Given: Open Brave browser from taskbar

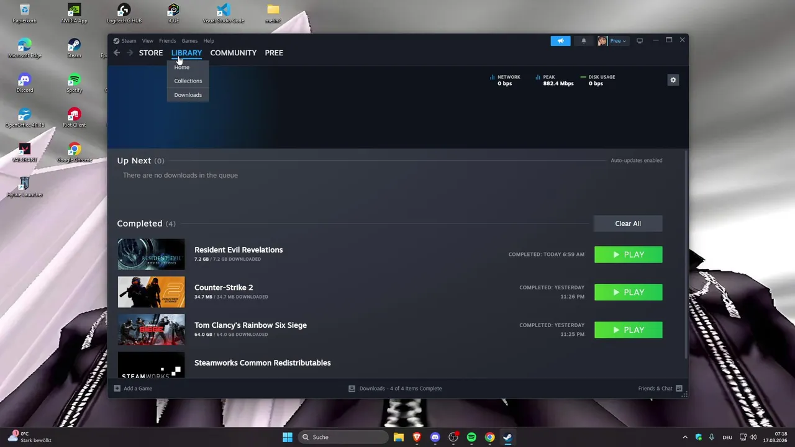Looking at the screenshot, I should click(417, 437).
